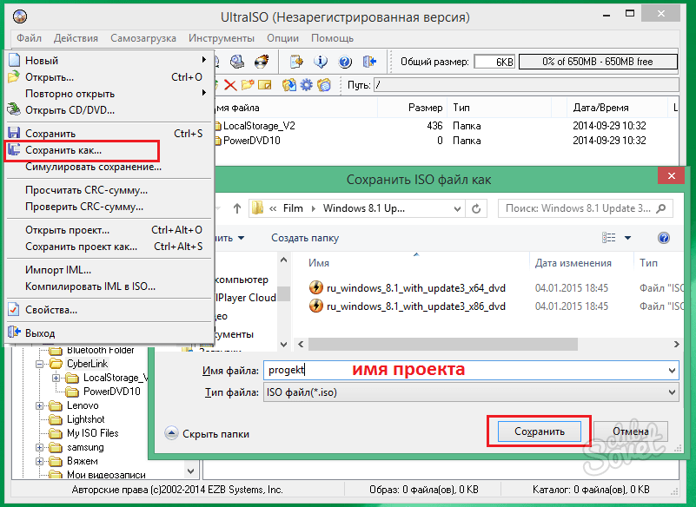Open the address bar path history dropdown
Screen dimensions: 696x507
[457, 208]
